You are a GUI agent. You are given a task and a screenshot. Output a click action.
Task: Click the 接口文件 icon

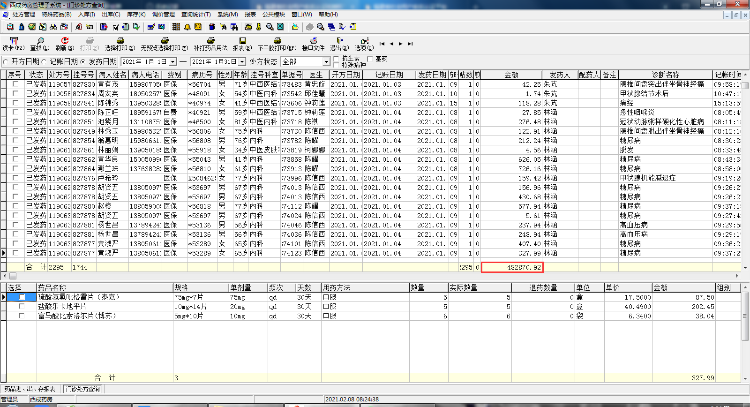pos(313,41)
